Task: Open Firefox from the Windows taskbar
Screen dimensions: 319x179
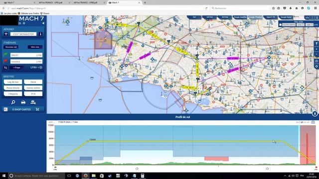Action: 85,176
